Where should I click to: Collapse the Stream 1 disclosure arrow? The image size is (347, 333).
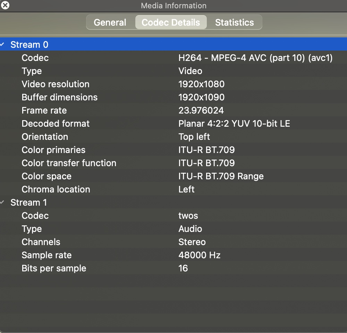pos(3,202)
